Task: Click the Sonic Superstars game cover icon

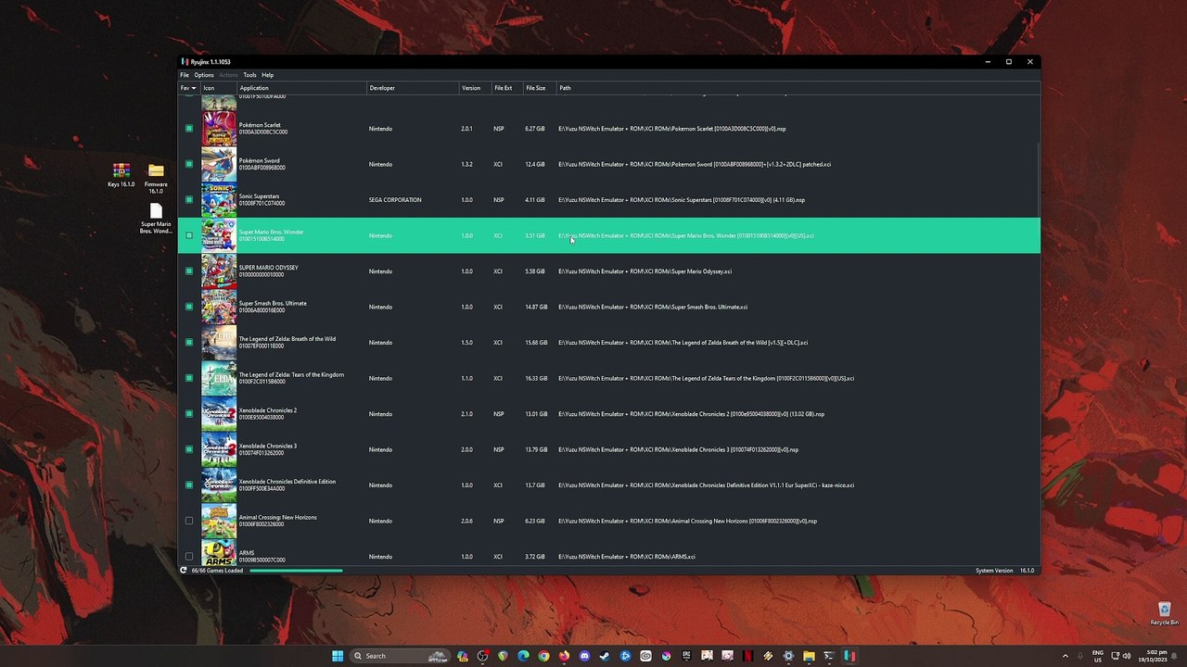Action: (219, 200)
